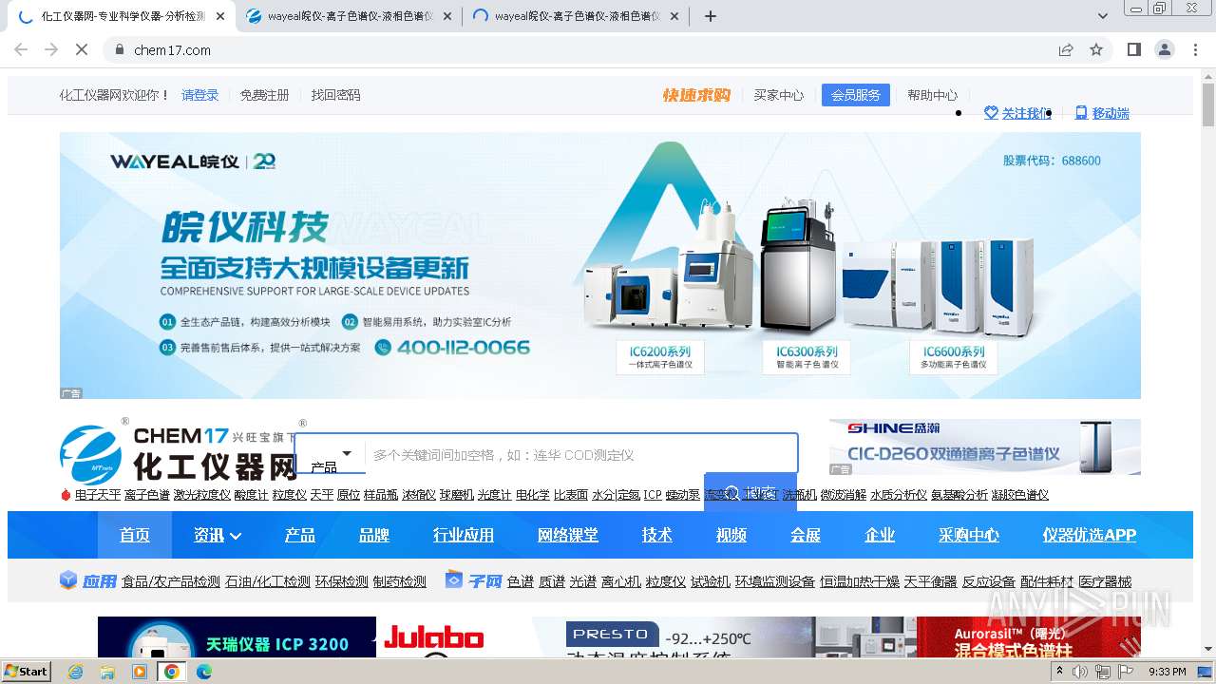Screen dimensions: 1216x684
Task: Open the 采购中心 navigation item
Action: point(969,535)
